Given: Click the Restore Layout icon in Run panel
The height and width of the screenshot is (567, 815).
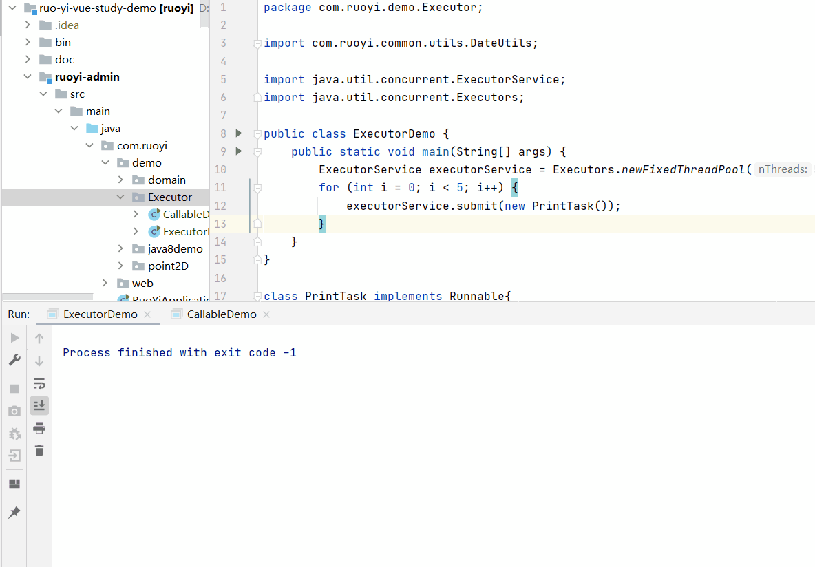Looking at the screenshot, I should point(14,484).
